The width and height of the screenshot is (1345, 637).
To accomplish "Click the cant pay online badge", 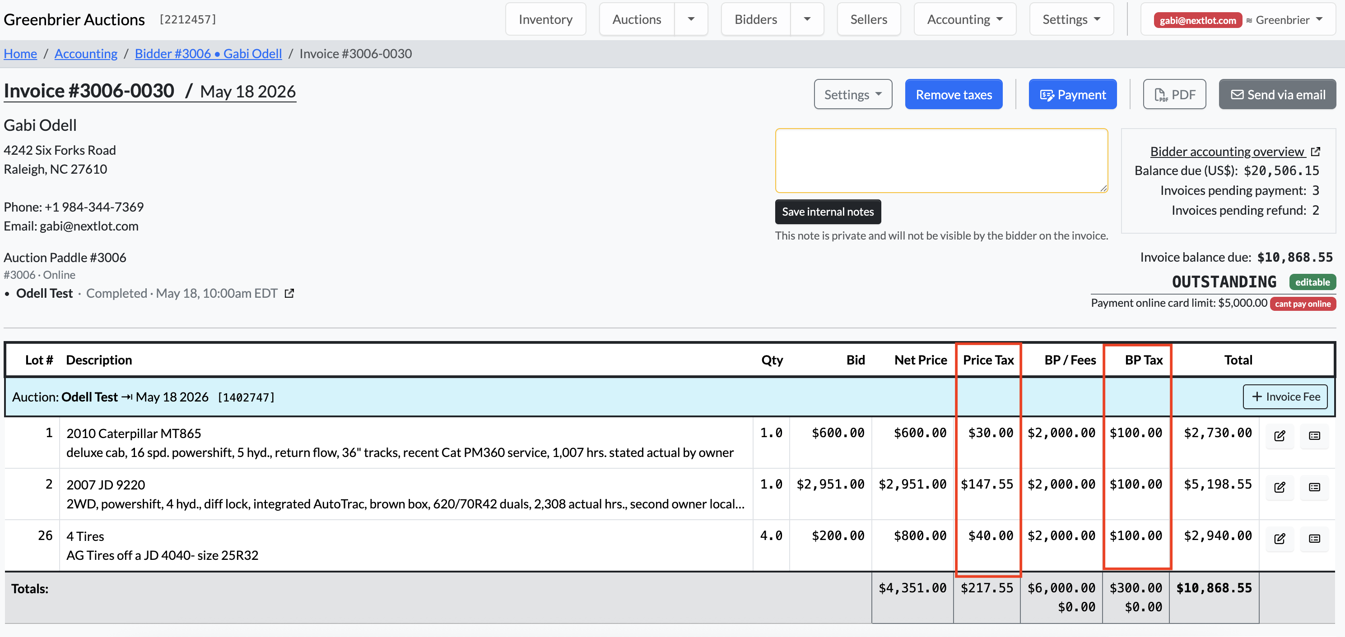I will (x=1303, y=304).
